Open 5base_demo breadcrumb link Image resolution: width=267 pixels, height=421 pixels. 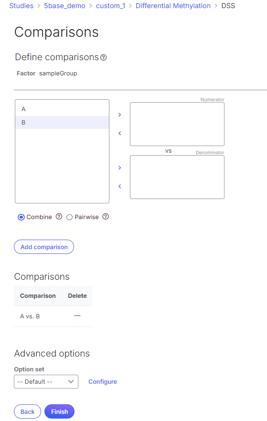(x=64, y=6)
